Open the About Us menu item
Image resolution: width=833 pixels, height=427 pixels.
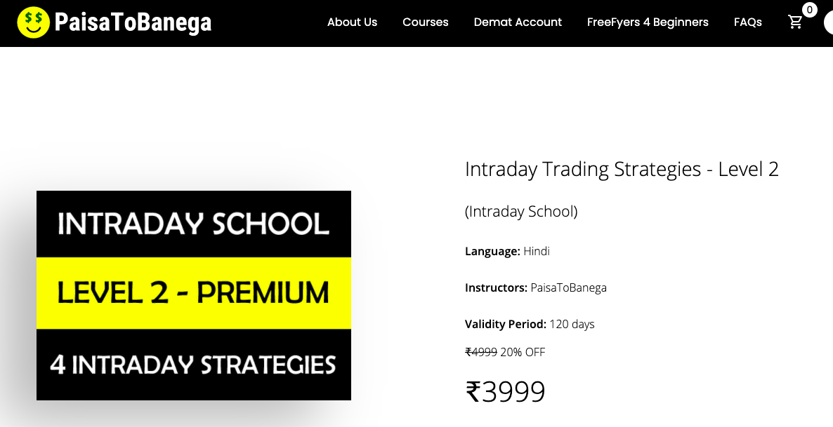click(x=352, y=22)
